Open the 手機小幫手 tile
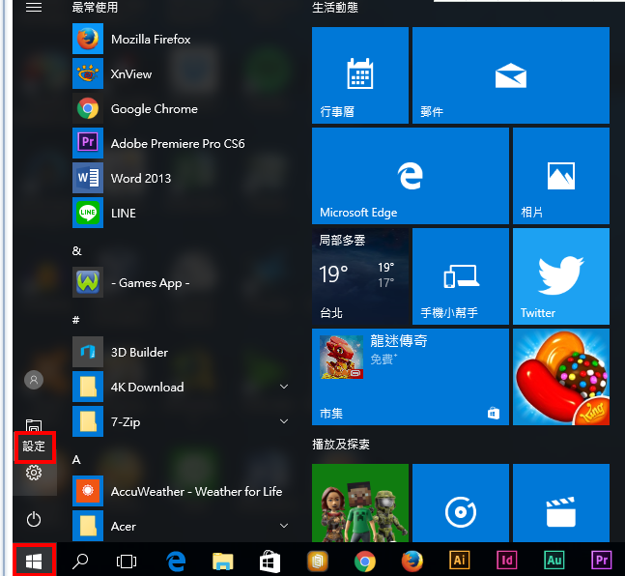The width and height of the screenshot is (625, 576). 461,276
